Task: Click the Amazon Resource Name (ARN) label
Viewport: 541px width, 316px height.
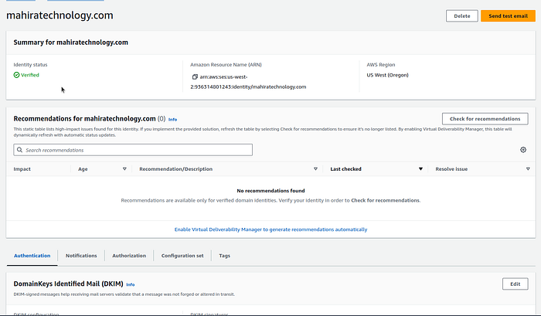Action: 226,64
